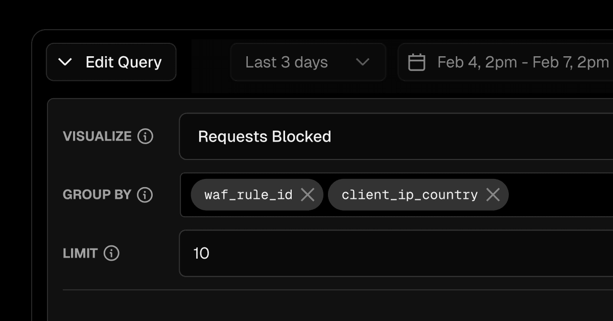
Task: Click the chevron beside Last 3 days
Action: point(363,62)
